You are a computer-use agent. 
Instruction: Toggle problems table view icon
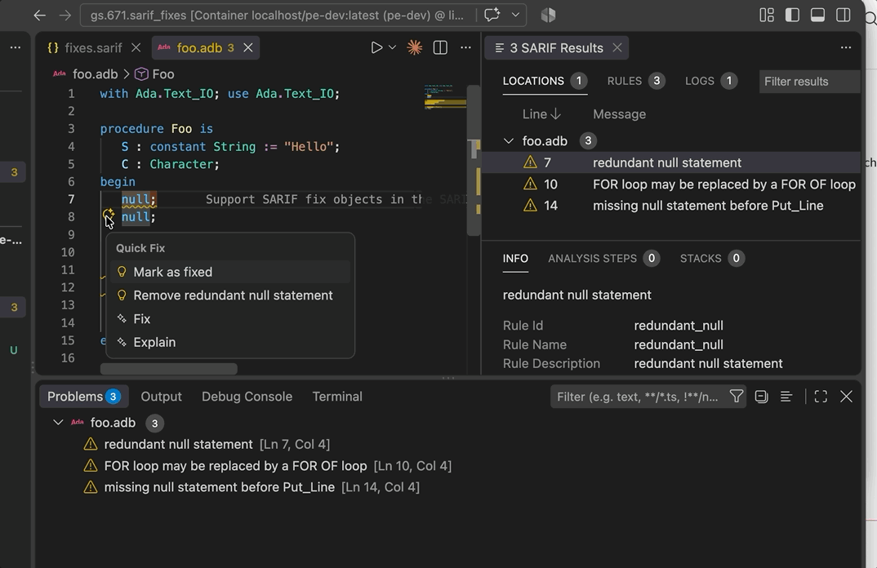[x=786, y=397]
